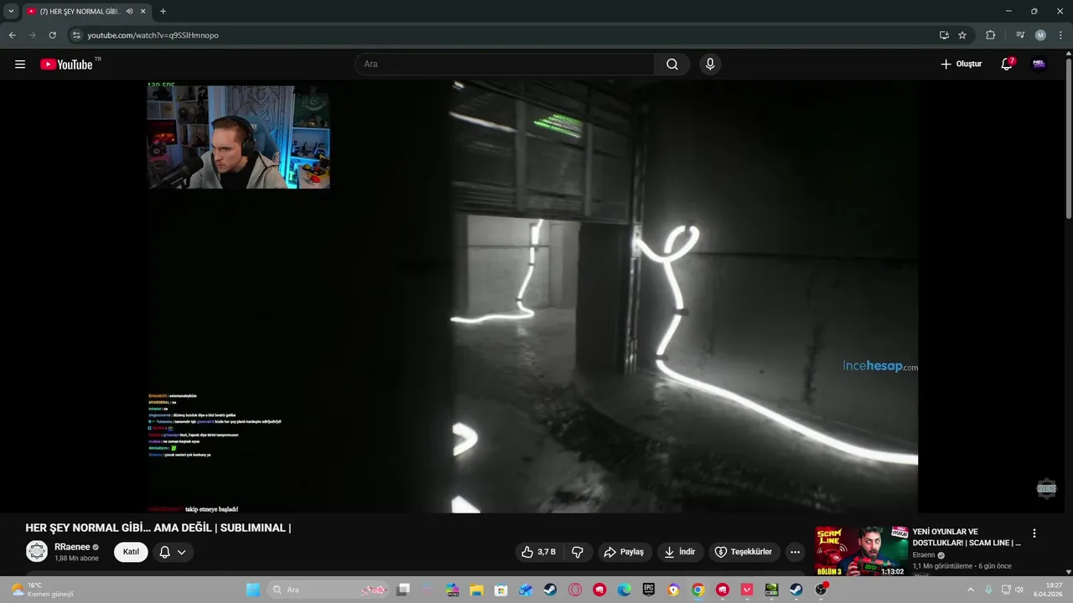Launch File Explorer from taskbar

coord(476,590)
